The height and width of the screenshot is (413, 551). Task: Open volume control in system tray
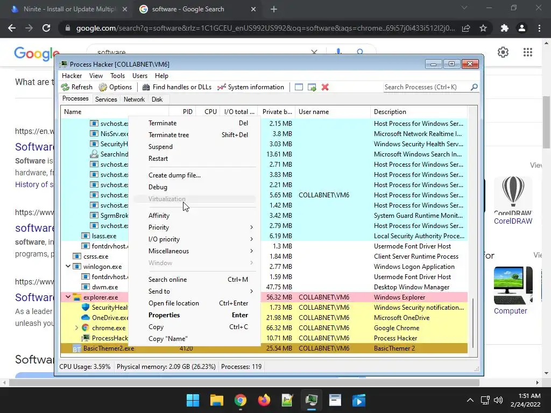(x=498, y=400)
